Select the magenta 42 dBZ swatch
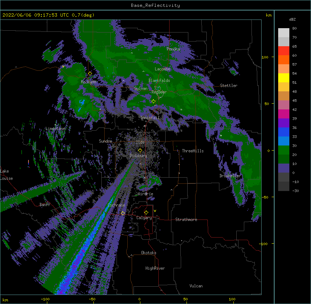Screen dimensions: 311x304 [284, 114]
